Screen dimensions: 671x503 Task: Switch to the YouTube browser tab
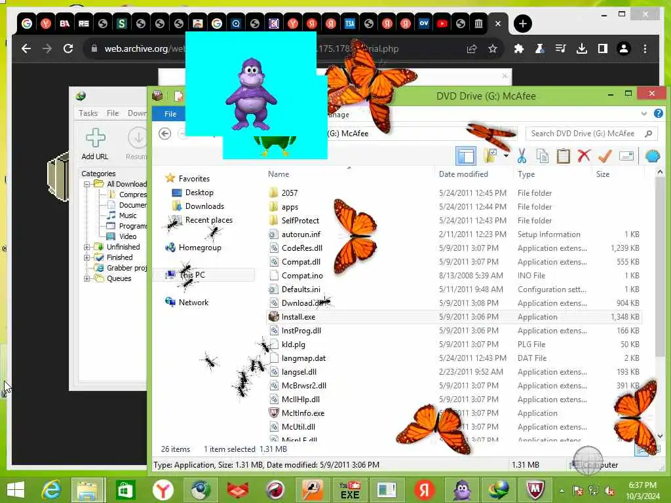point(442,24)
